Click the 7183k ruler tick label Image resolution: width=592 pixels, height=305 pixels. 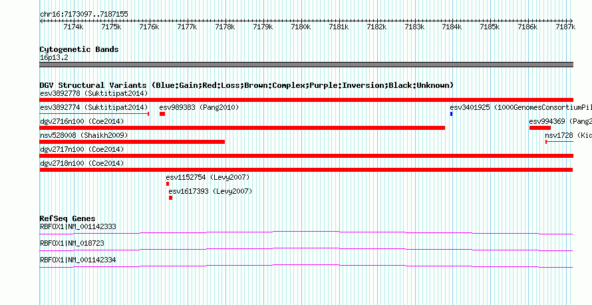pos(414,27)
